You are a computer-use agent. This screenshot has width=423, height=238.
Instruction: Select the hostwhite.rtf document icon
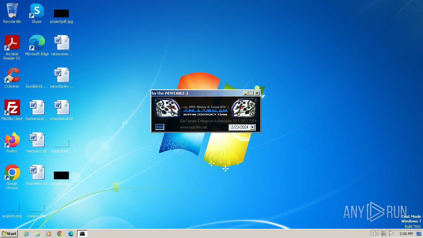[37, 175]
